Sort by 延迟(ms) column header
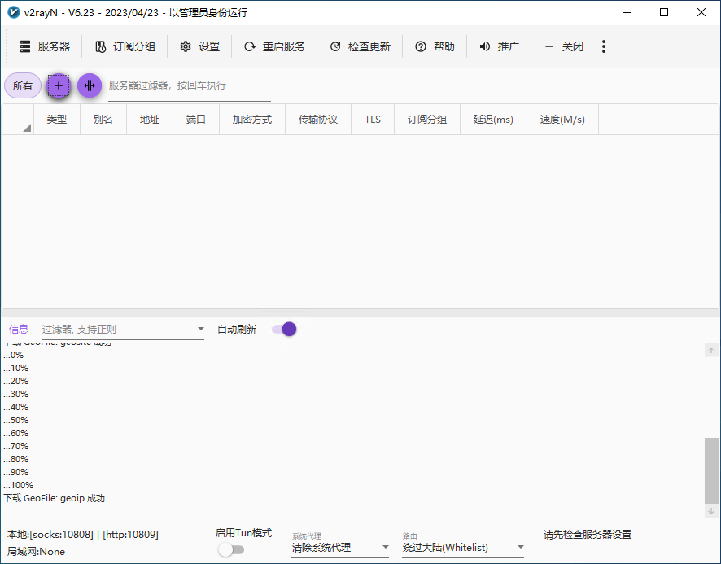The height and width of the screenshot is (564, 721). click(x=493, y=120)
